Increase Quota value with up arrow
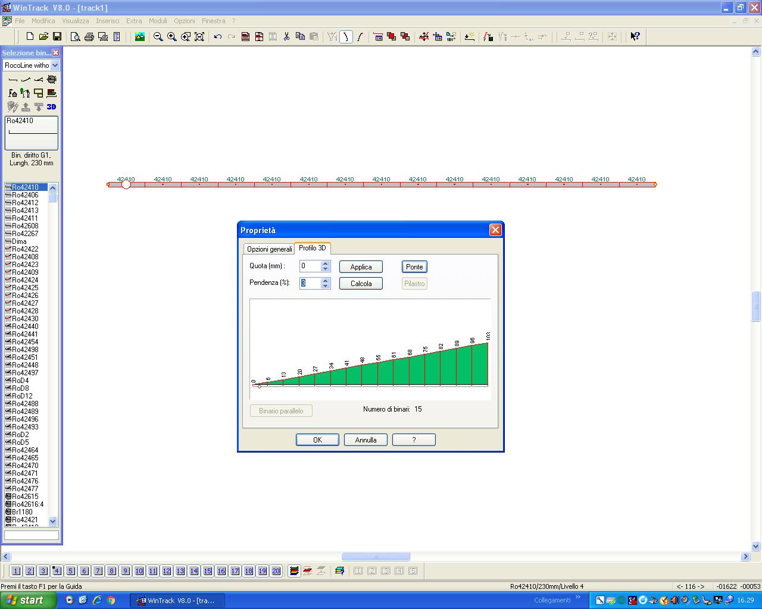 (x=325, y=263)
